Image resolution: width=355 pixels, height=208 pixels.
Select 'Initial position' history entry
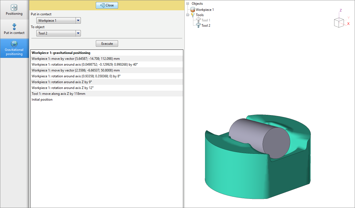(42, 100)
